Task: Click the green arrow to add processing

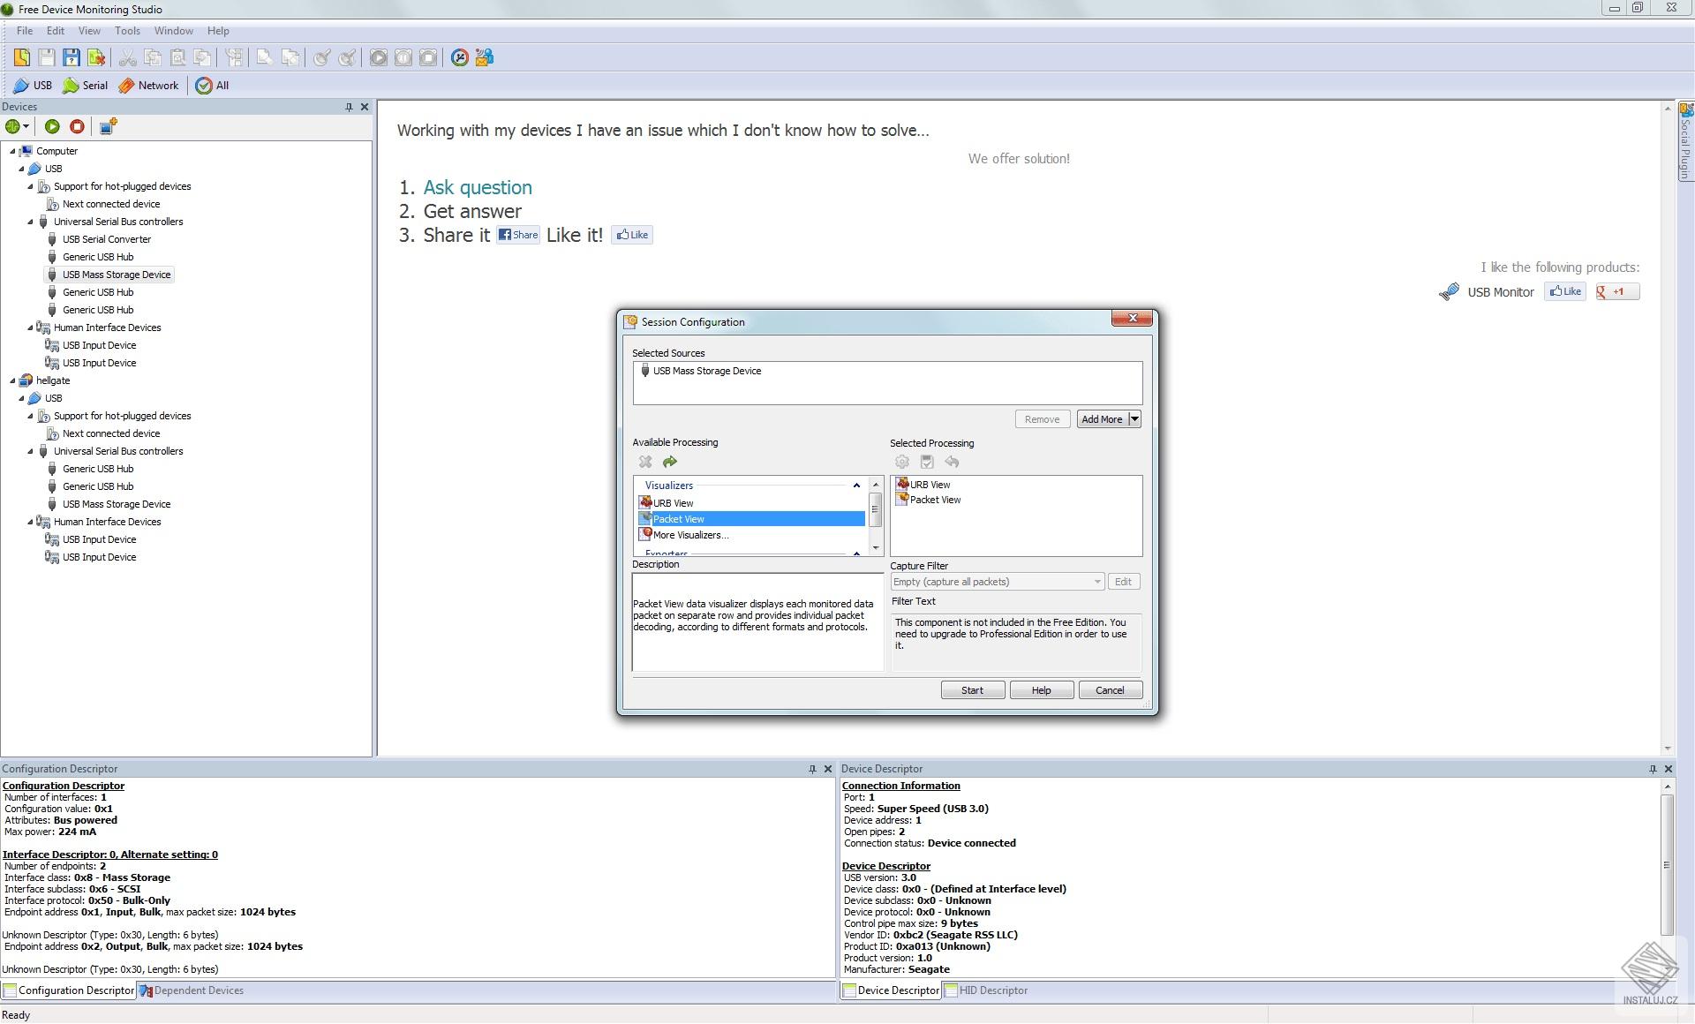Action: (x=669, y=462)
